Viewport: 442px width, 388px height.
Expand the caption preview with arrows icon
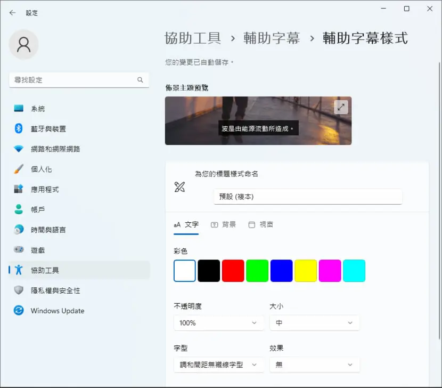click(341, 107)
